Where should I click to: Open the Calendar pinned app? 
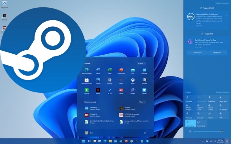tap(144, 71)
